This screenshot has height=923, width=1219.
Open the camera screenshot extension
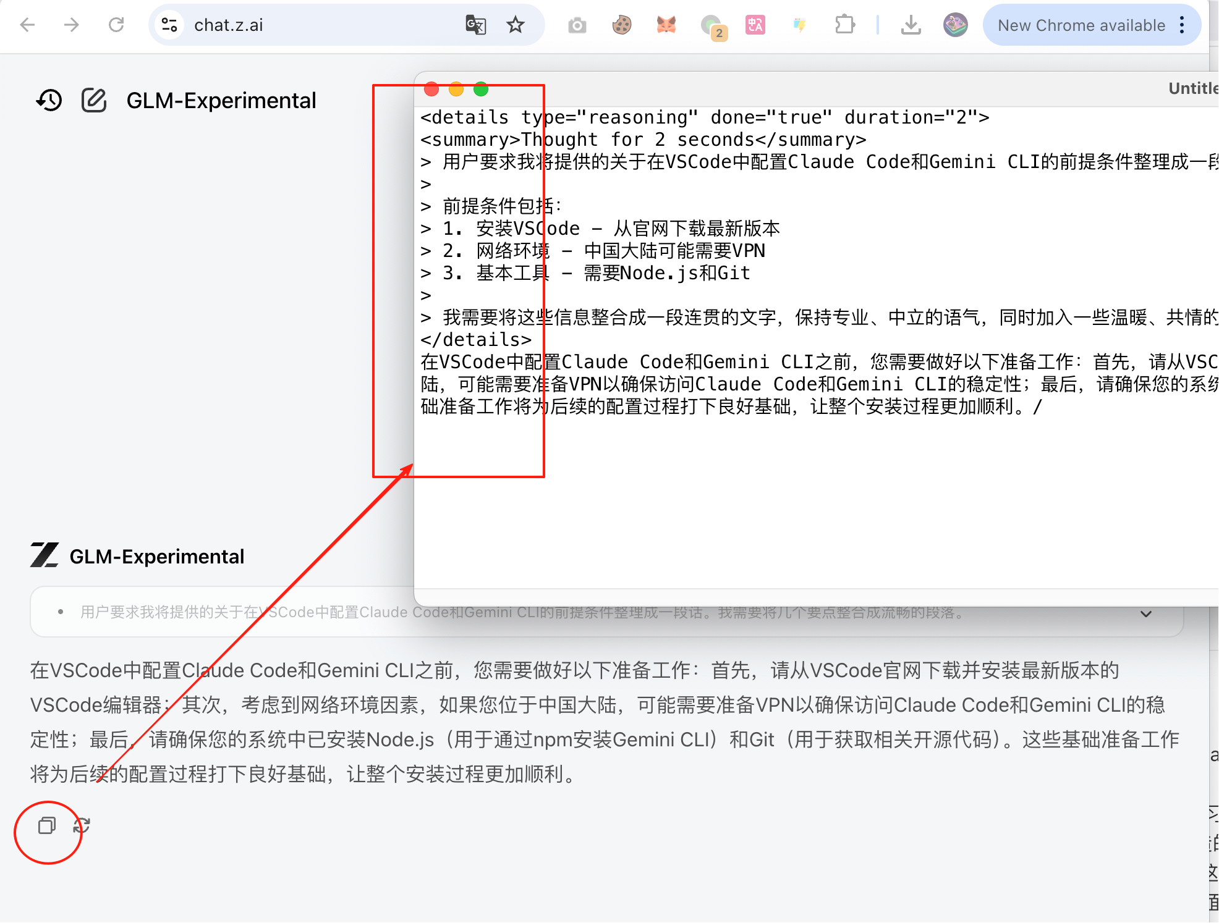click(577, 25)
